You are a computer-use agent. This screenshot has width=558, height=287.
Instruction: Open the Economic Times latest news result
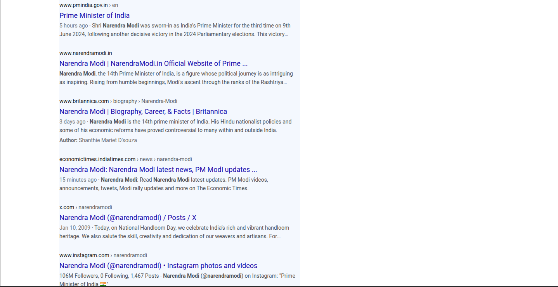[158, 170]
